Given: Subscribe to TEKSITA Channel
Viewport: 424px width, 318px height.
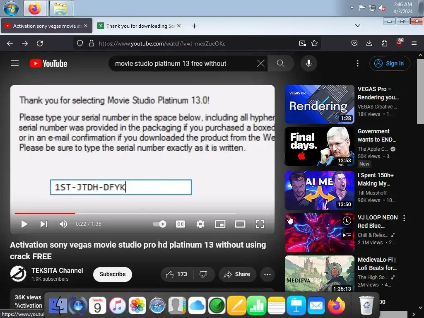Looking at the screenshot, I should [113, 274].
